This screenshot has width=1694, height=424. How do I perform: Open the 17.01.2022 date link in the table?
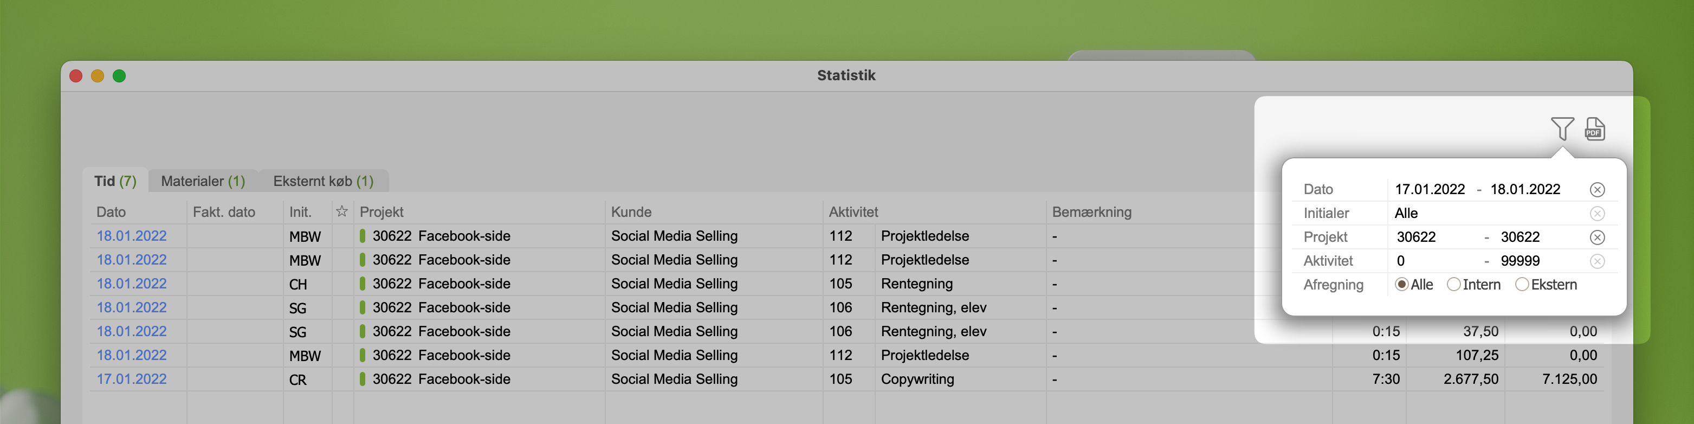pyautogui.click(x=132, y=379)
